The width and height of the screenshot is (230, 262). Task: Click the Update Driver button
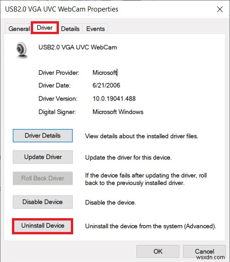43,157
